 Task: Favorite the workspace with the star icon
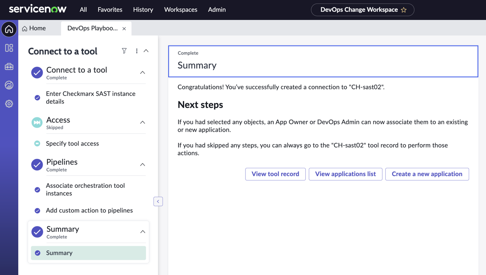tap(403, 10)
